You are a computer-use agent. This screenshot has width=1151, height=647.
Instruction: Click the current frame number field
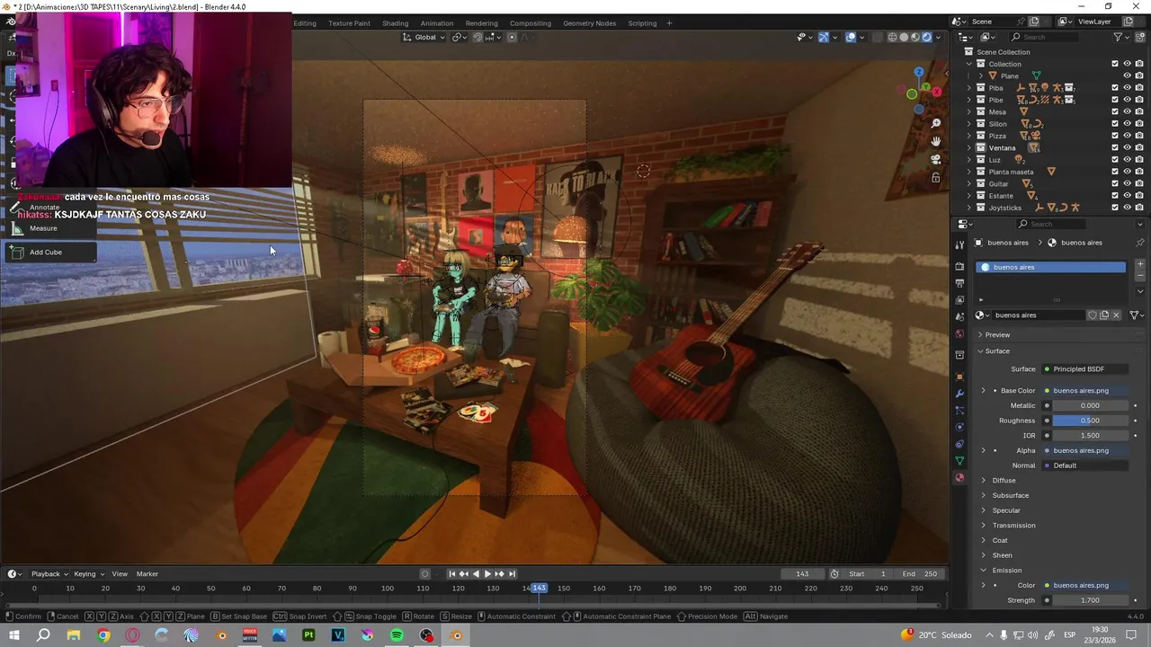(803, 574)
